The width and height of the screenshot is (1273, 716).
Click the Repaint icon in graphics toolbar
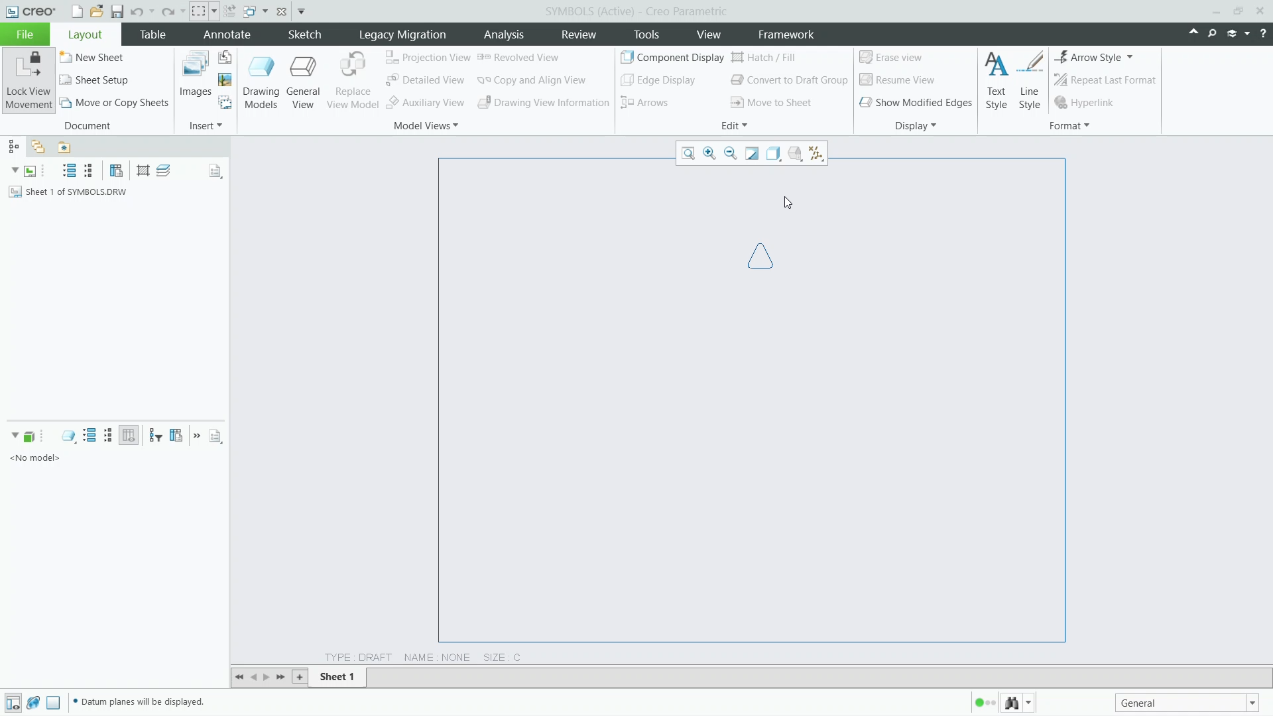pos(752,154)
